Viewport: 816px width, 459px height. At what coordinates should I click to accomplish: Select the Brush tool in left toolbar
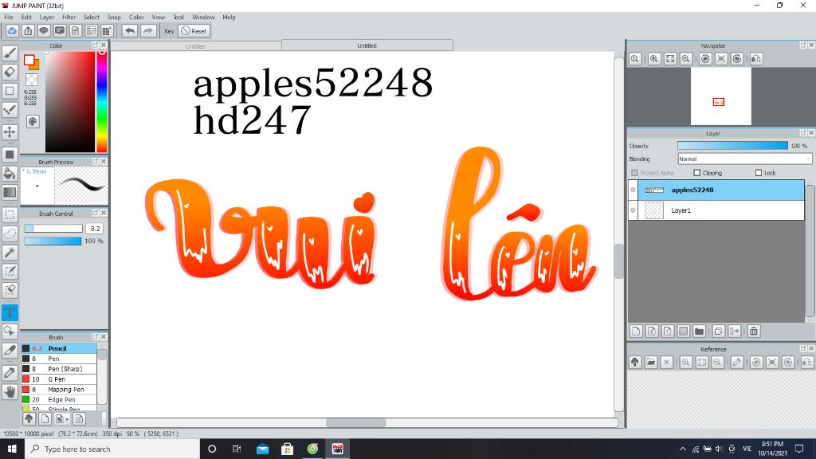point(10,53)
